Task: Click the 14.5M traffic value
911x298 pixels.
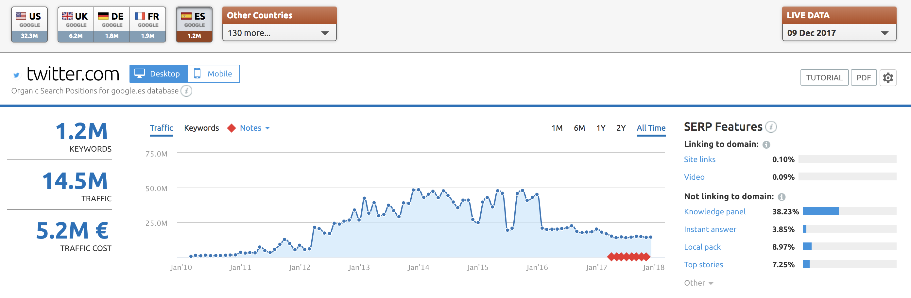Action: pyautogui.click(x=75, y=181)
